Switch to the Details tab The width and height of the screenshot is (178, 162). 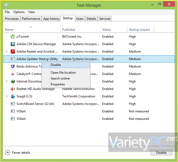pos(91,19)
